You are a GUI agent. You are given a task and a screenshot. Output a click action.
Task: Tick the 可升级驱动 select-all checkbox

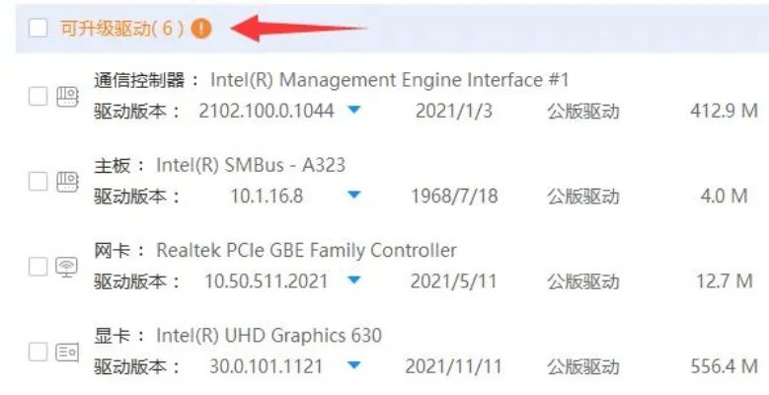point(38,29)
